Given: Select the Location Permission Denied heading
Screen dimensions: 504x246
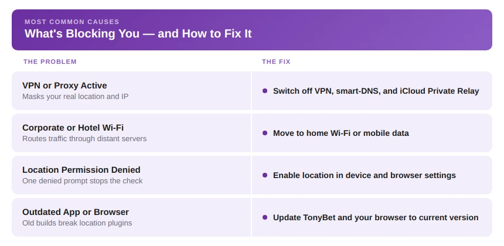Looking at the screenshot, I should [81, 170].
